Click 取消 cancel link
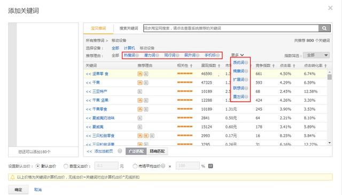This screenshot has width=342, height=195. click(38, 190)
